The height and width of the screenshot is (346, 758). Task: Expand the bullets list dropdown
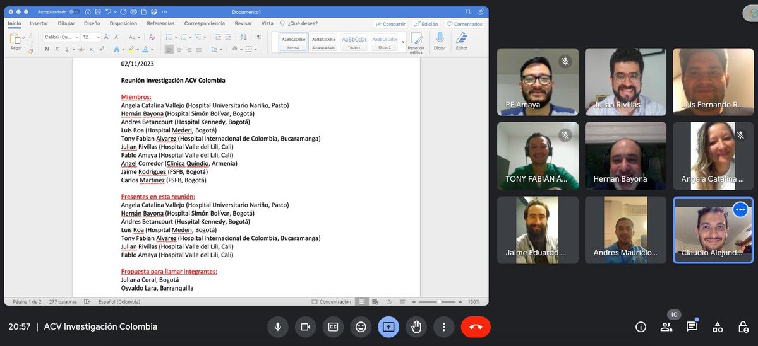175,37
